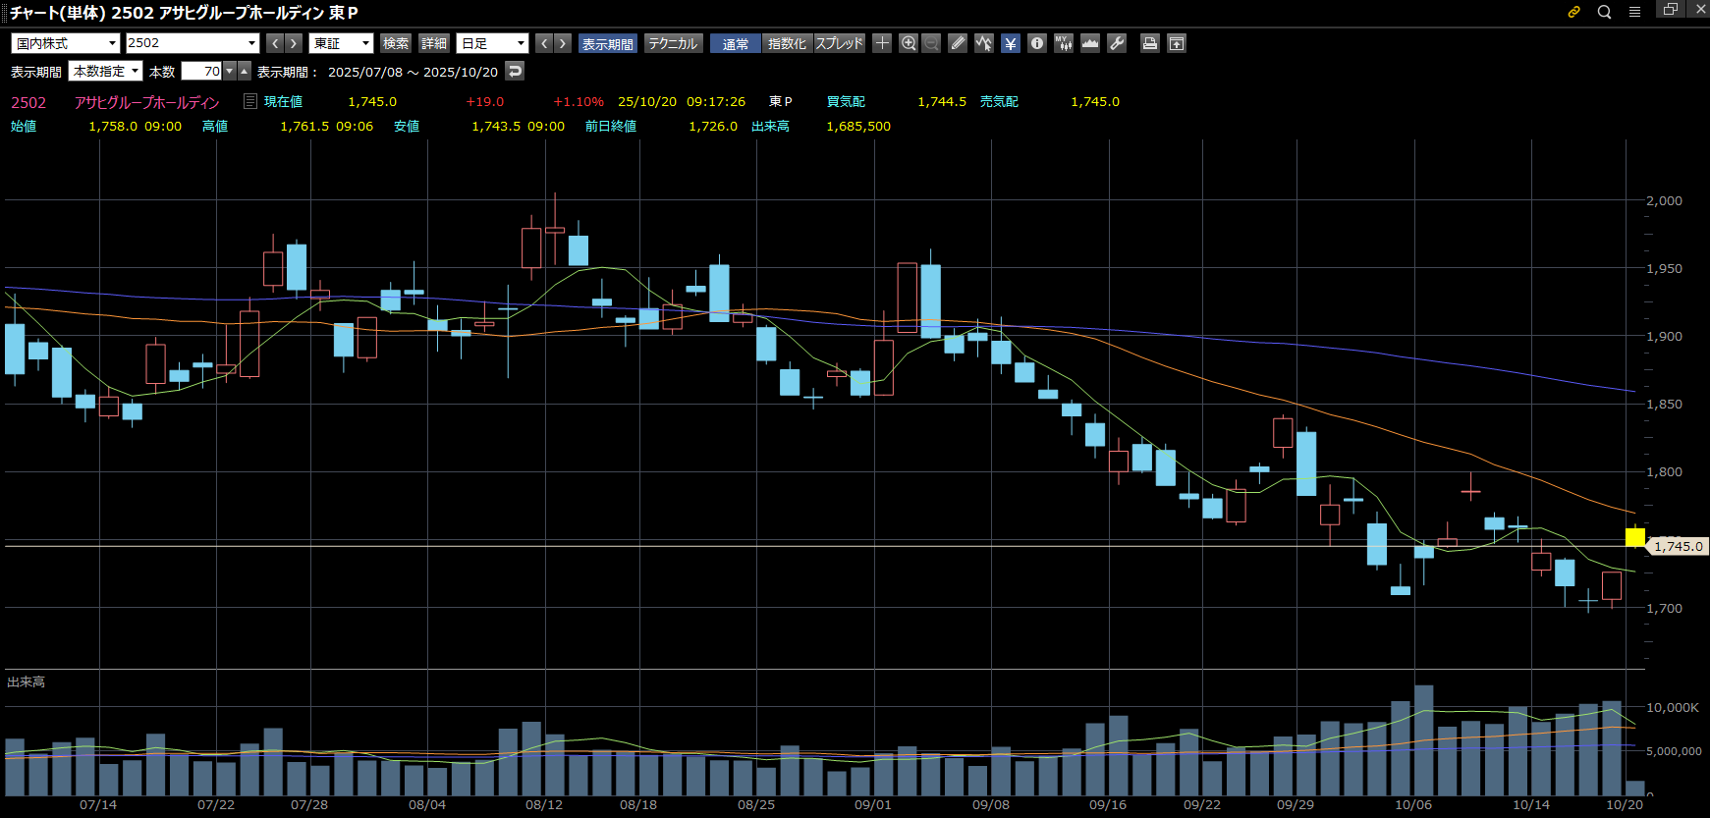The image size is (1710, 818).
Task: Open the 国内株式 dropdown
Action: [x=65, y=43]
